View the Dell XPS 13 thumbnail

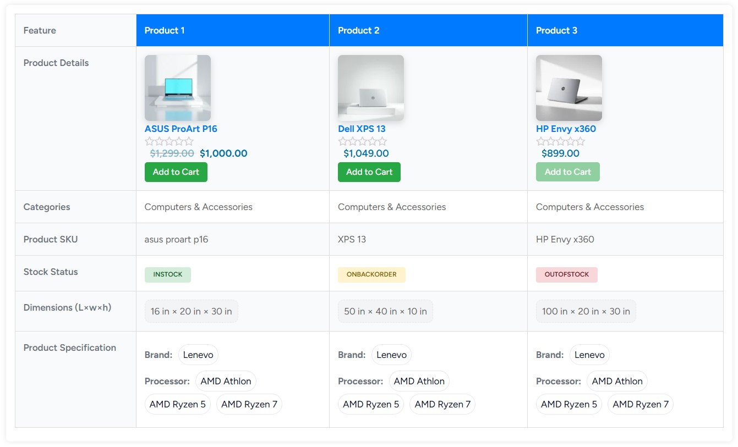(x=370, y=87)
